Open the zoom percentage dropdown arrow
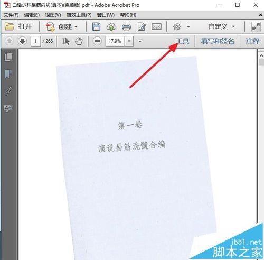Screen dimensions: 264x260 pos(129,41)
